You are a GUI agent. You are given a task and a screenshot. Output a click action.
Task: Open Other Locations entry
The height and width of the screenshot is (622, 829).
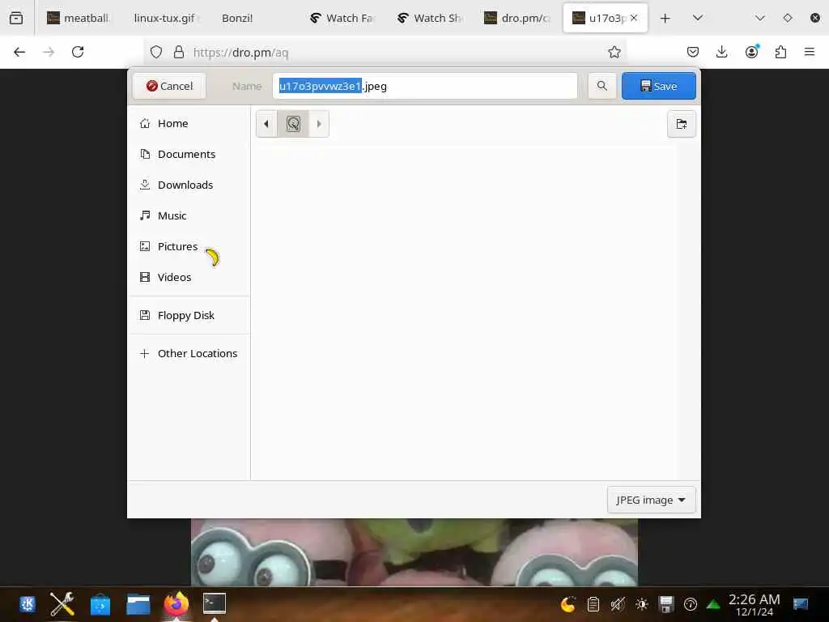pyautogui.click(x=189, y=353)
